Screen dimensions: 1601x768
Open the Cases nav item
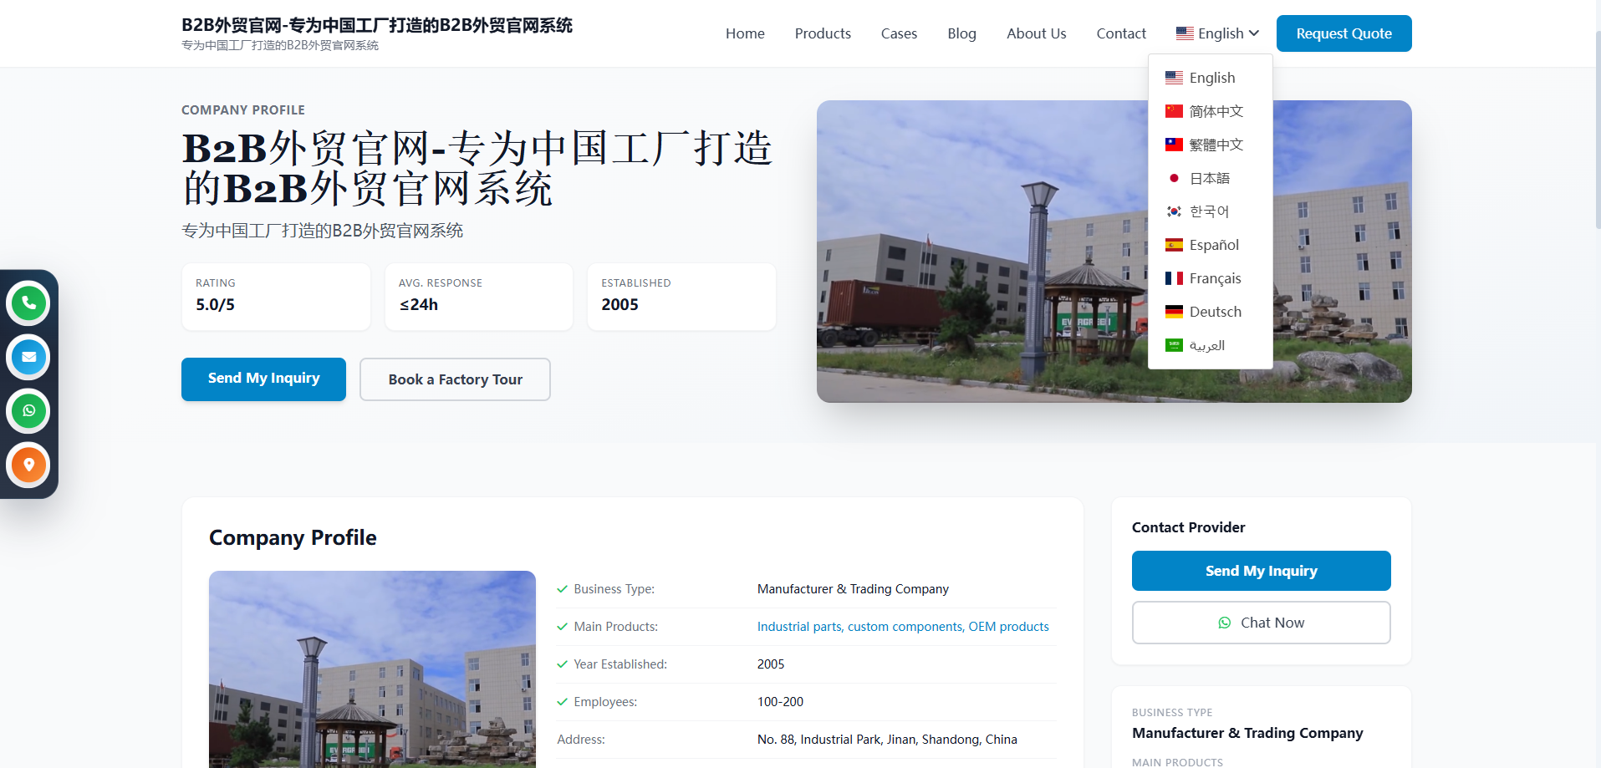(899, 33)
